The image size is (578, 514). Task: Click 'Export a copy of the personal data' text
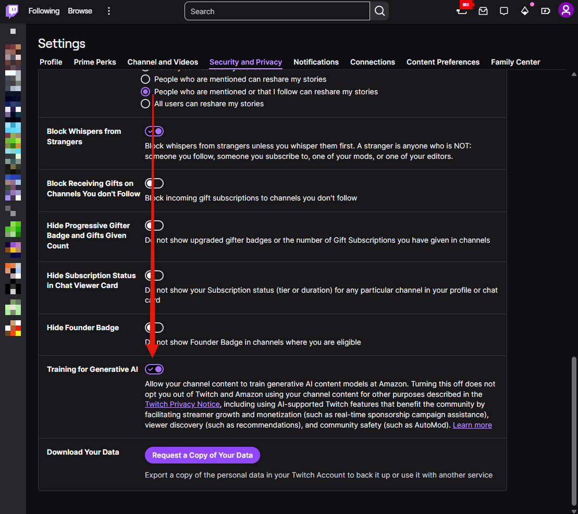(318, 475)
